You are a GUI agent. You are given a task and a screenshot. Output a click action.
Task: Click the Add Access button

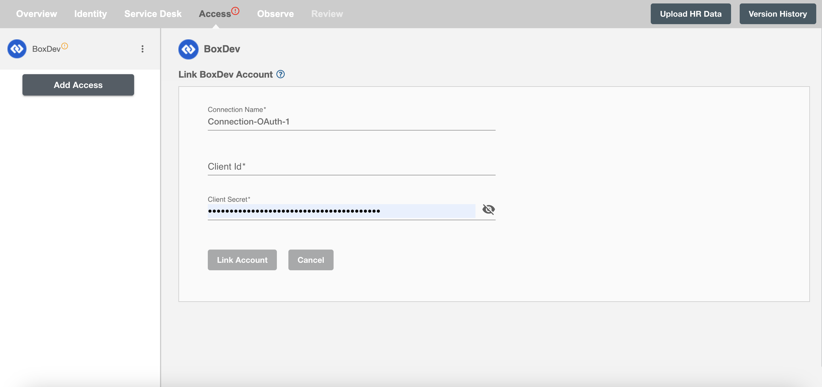tap(78, 85)
